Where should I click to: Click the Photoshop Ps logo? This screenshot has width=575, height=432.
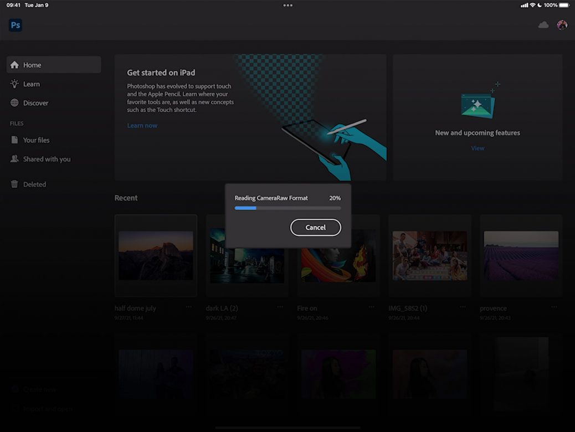tap(16, 25)
